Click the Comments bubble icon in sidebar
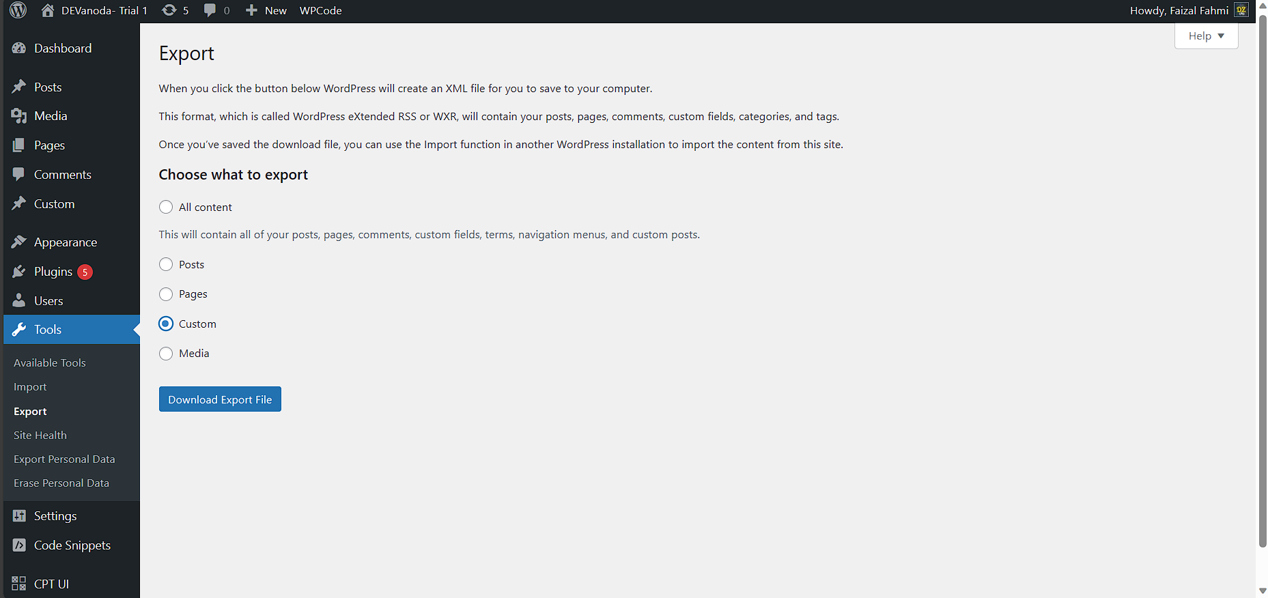The width and height of the screenshot is (1268, 598). point(19,175)
